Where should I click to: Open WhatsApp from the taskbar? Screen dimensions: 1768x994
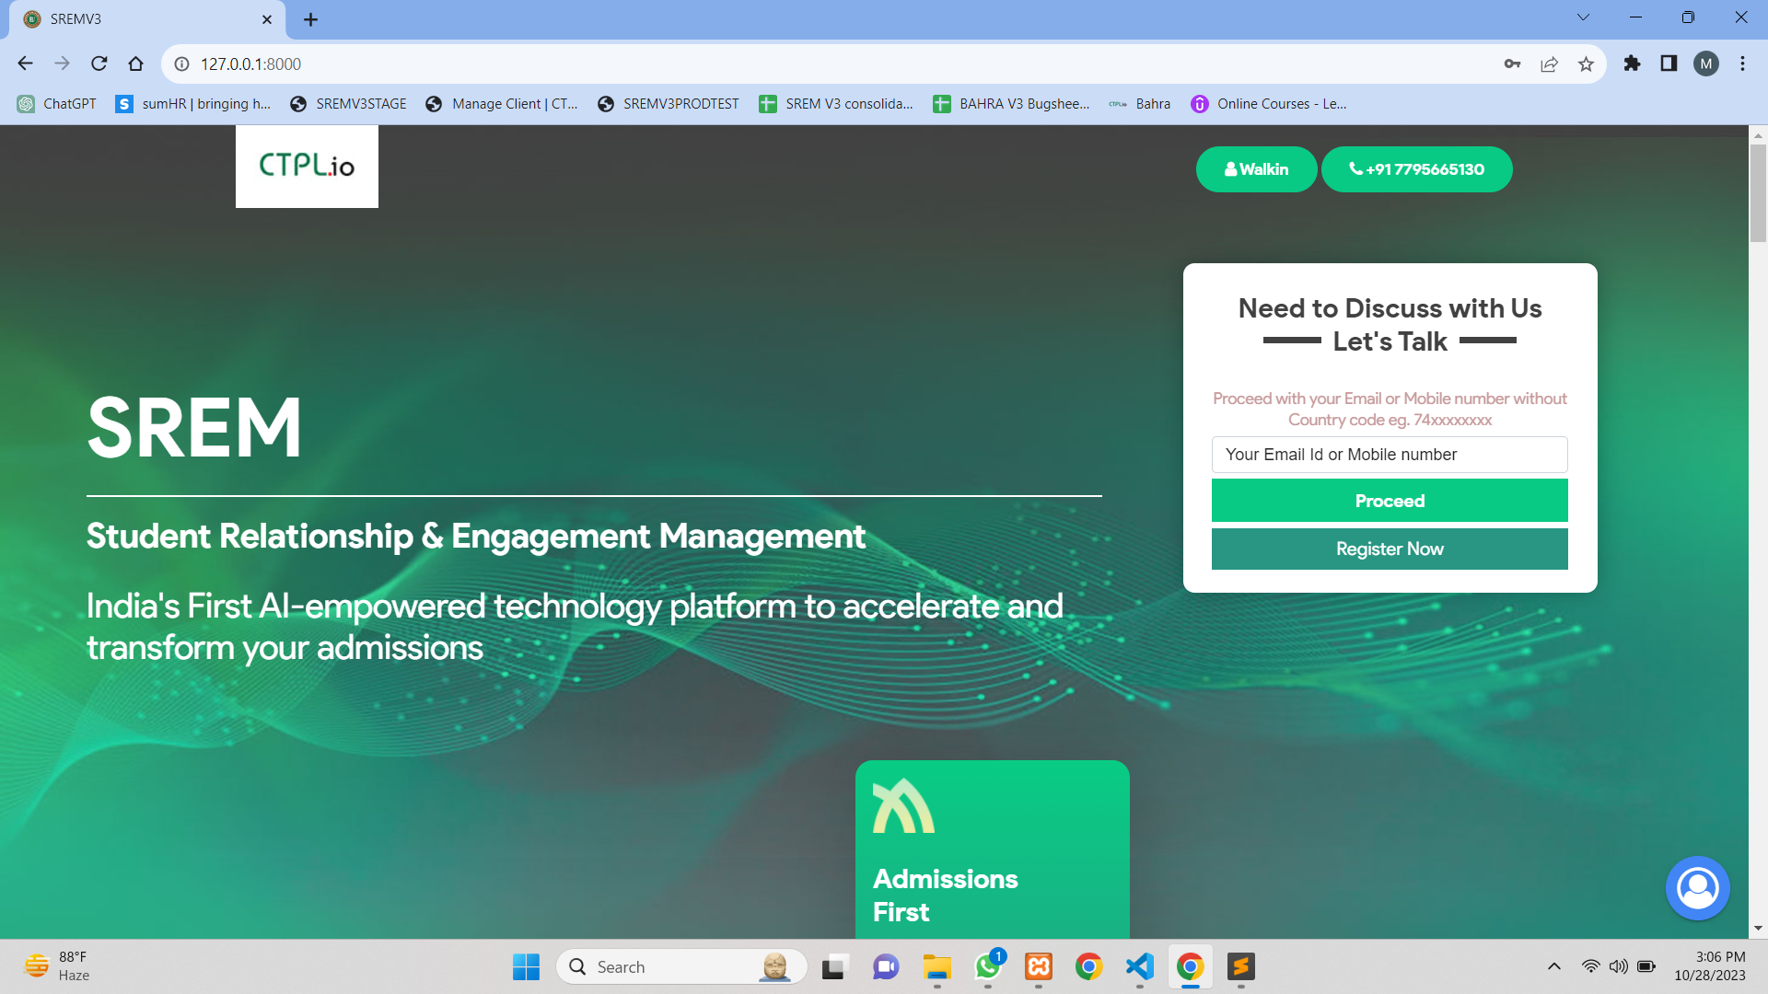pyautogui.click(x=988, y=966)
